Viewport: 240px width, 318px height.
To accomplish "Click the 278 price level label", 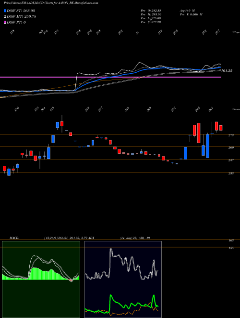I will tap(231, 135).
